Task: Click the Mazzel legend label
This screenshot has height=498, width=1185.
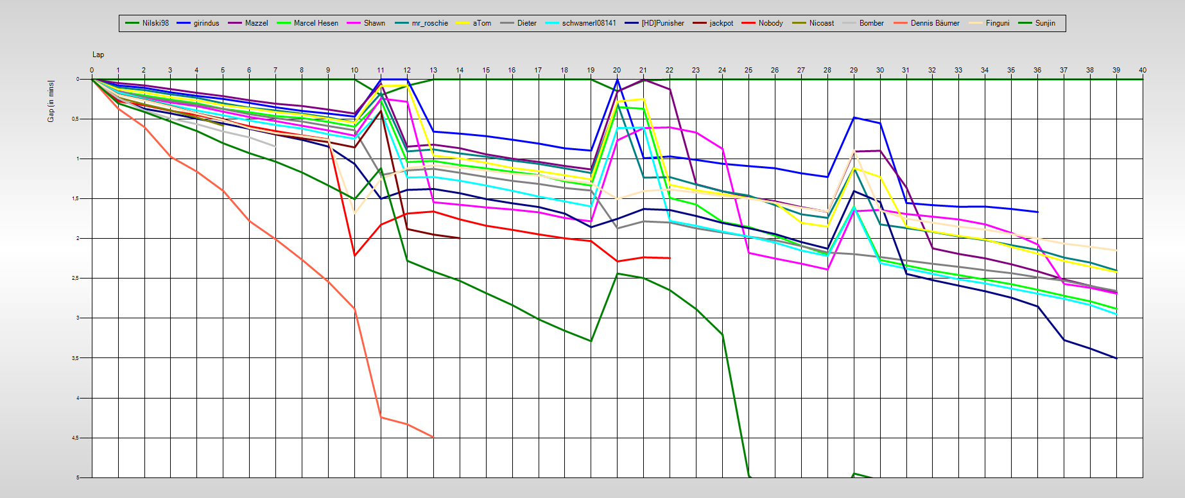Action: pos(256,23)
